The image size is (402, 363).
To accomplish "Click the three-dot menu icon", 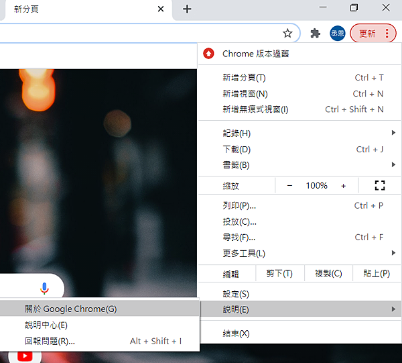I will 387,34.
